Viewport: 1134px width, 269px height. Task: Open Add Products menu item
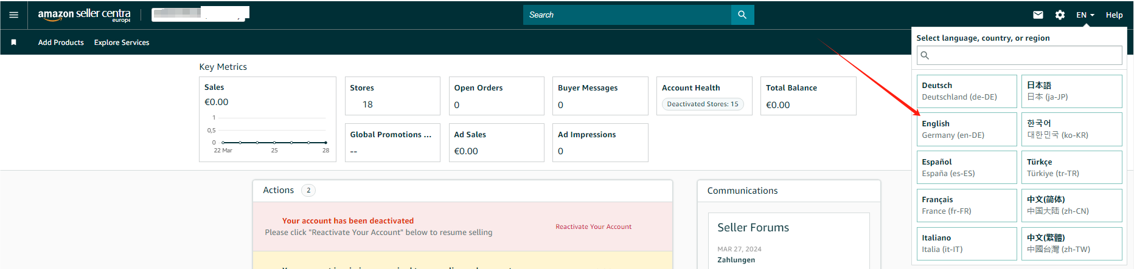click(x=61, y=43)
